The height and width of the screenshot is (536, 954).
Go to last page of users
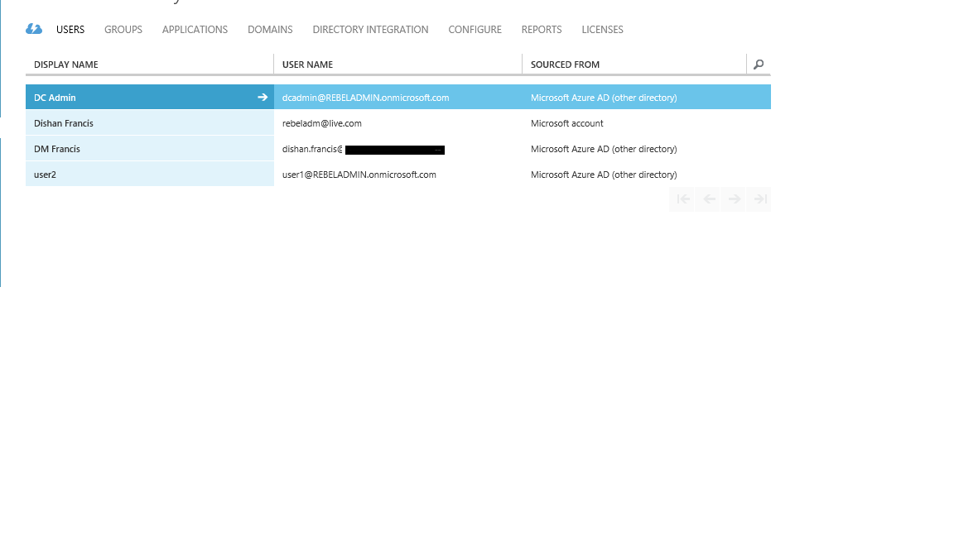(x=759, y=199)
